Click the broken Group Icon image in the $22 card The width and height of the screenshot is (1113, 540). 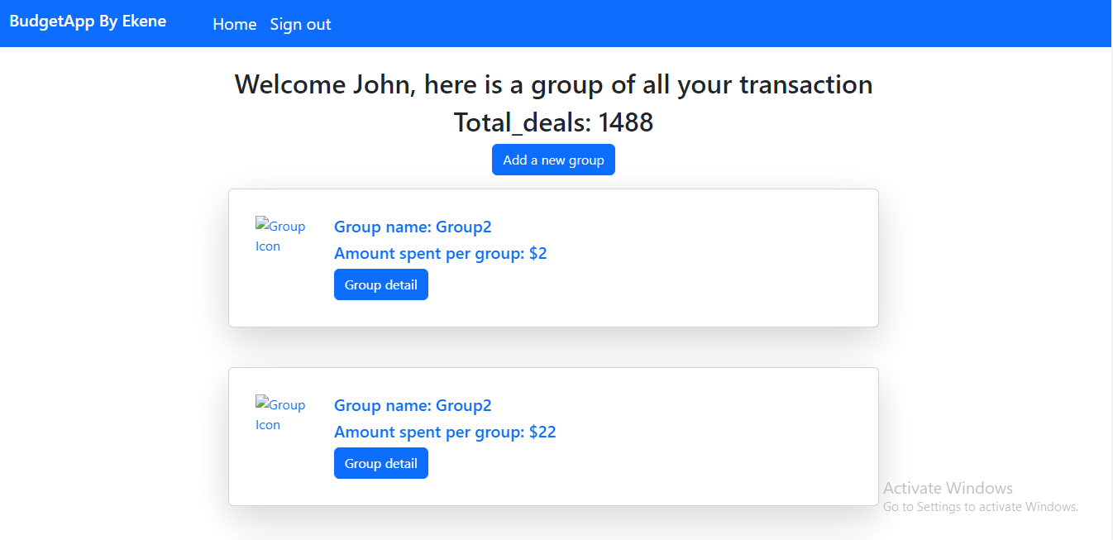point(280,414)
